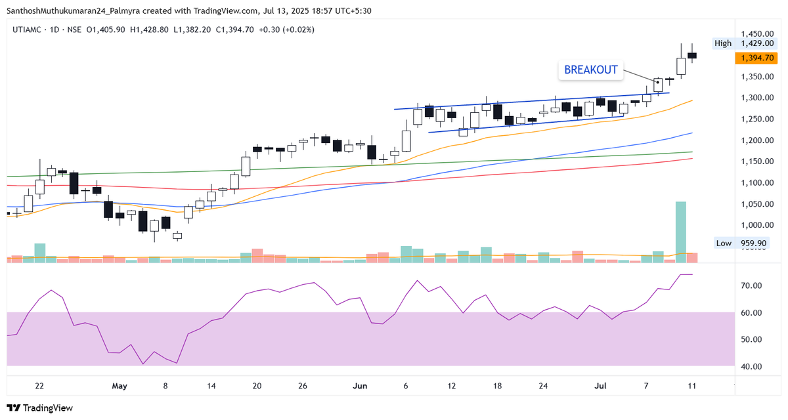The height and width of the screenshot is (420, 788).
Task: Click the RSI 60.00 axis label
Action: [x=751, y=313]
